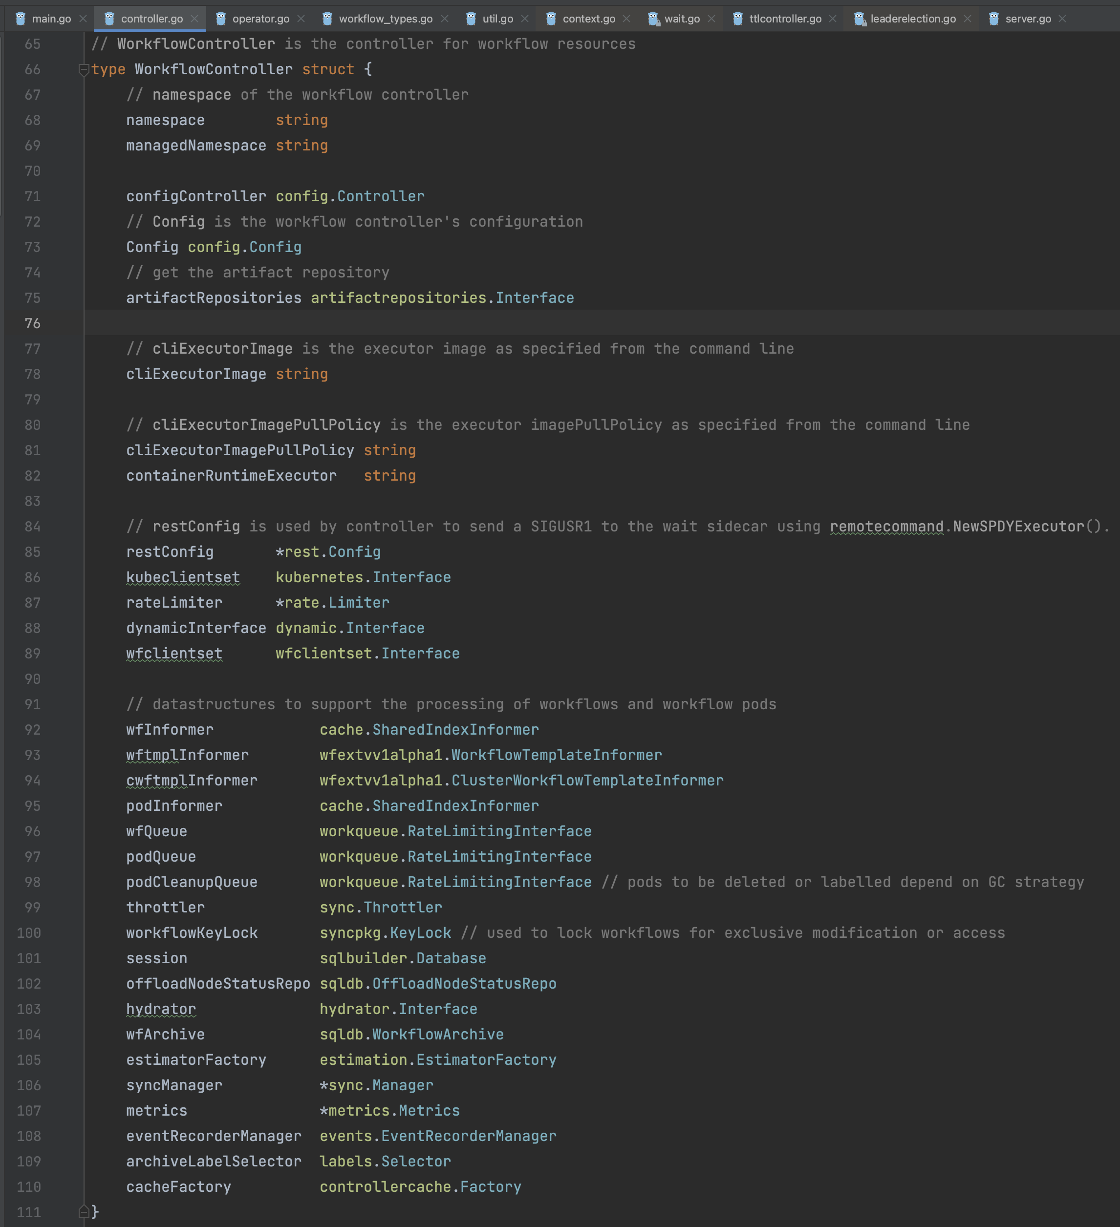1120x1227 pixels.
Task: Click the Go file icon on main.go tab
Action: pyautogui.click(x=21, y=19)
